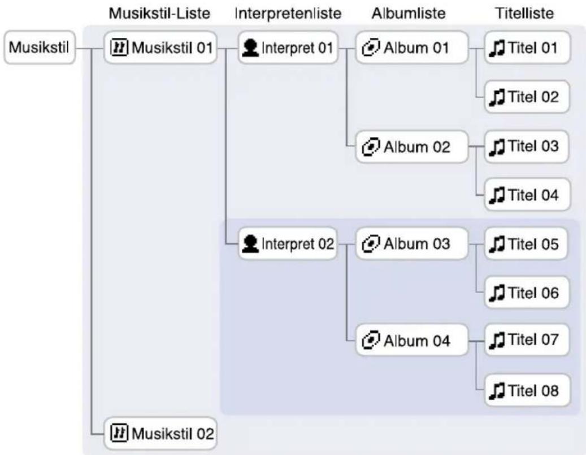Click the person icon on Interpret 01
Screen dimensions: 586x455
(250, 48)
